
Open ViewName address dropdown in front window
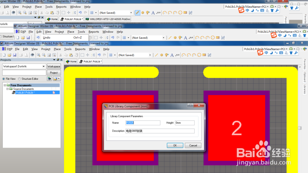286,49
